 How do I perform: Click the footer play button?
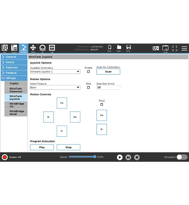point(120,157)
